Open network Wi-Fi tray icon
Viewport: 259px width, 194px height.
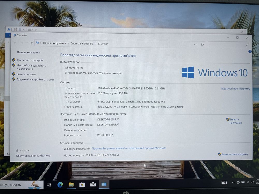pos(248,182)
